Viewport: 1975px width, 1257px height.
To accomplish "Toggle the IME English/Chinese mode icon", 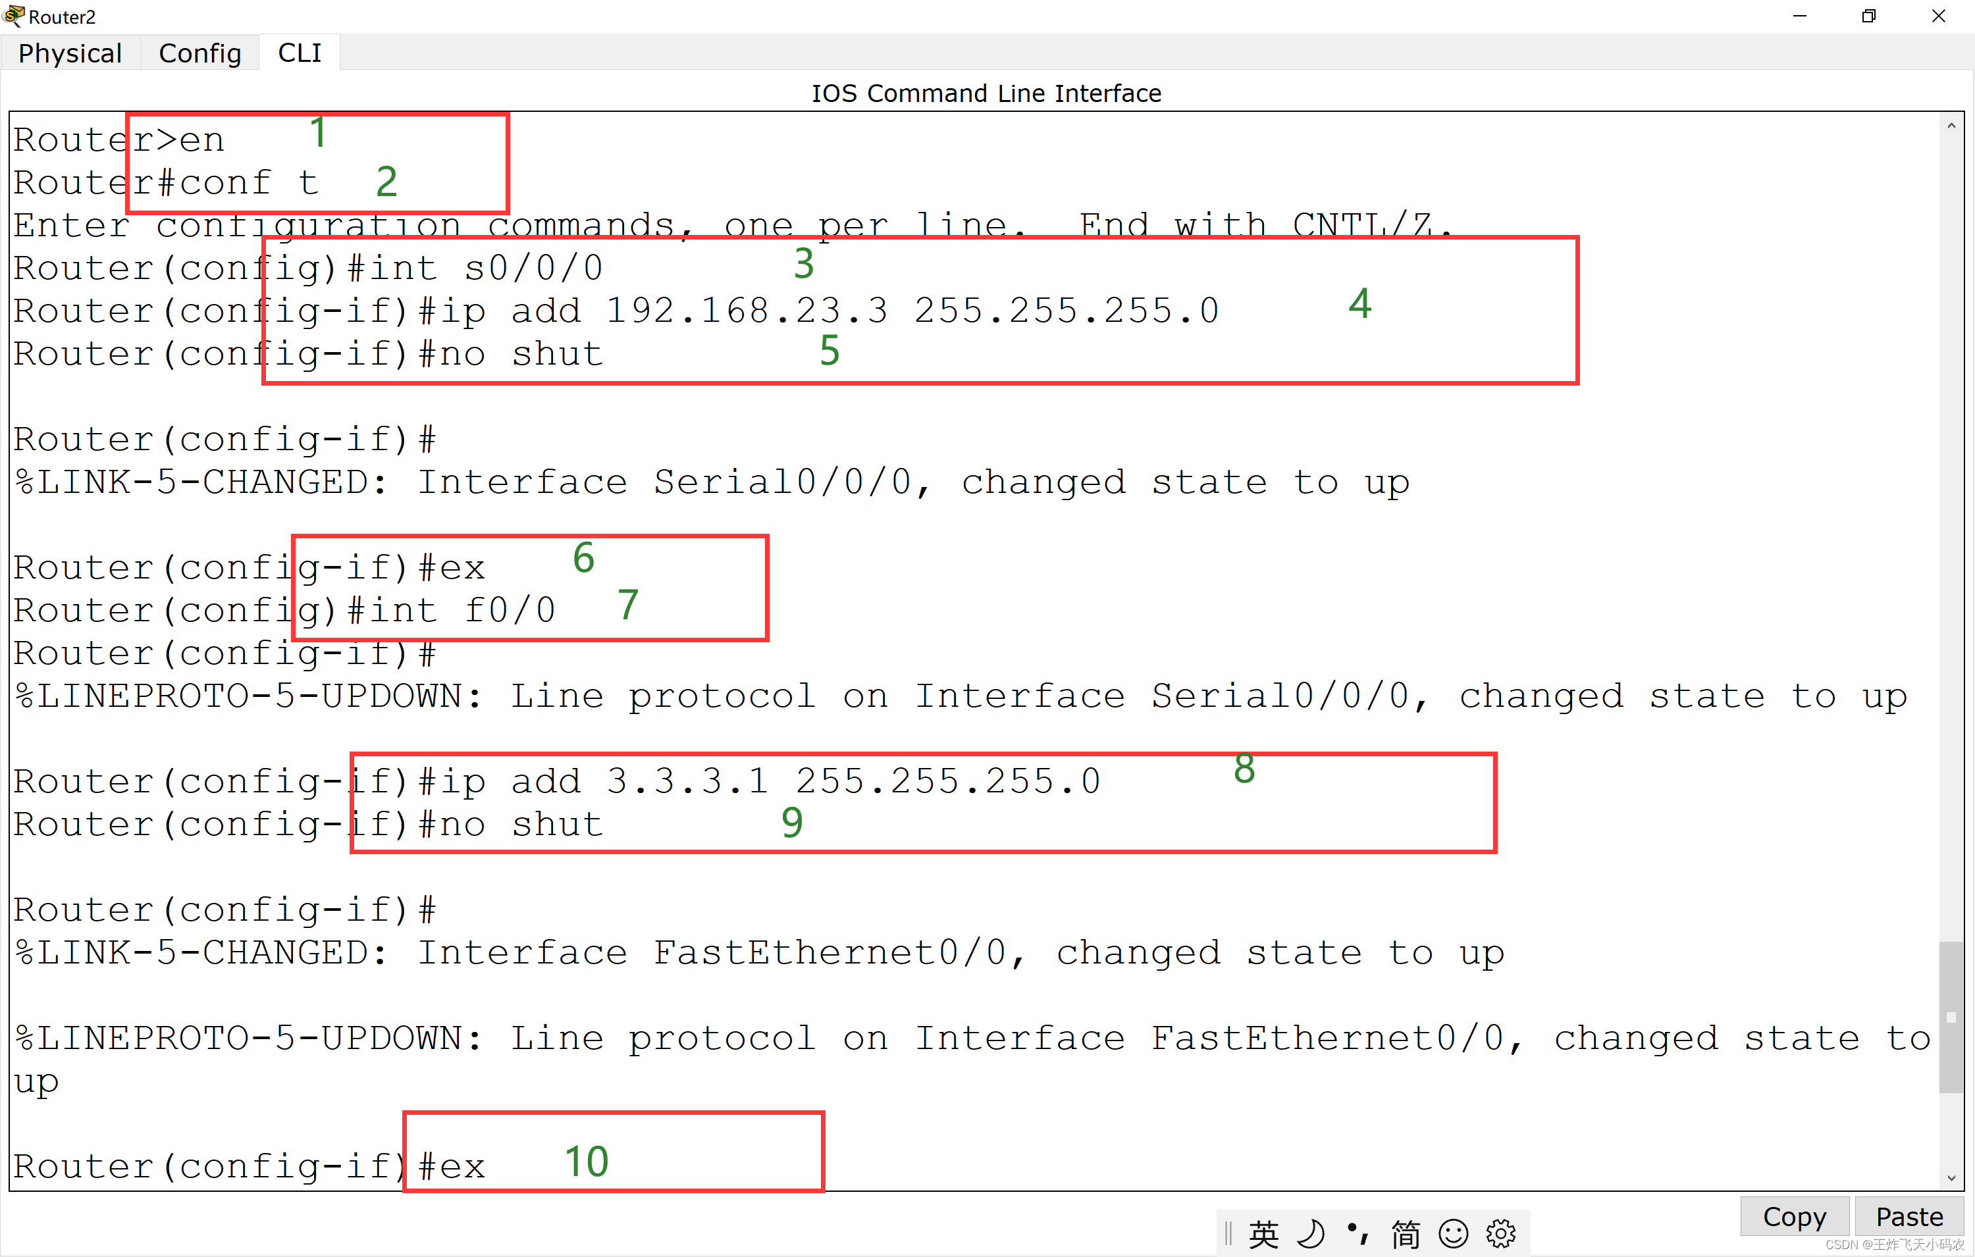I will [1263, 1234].
